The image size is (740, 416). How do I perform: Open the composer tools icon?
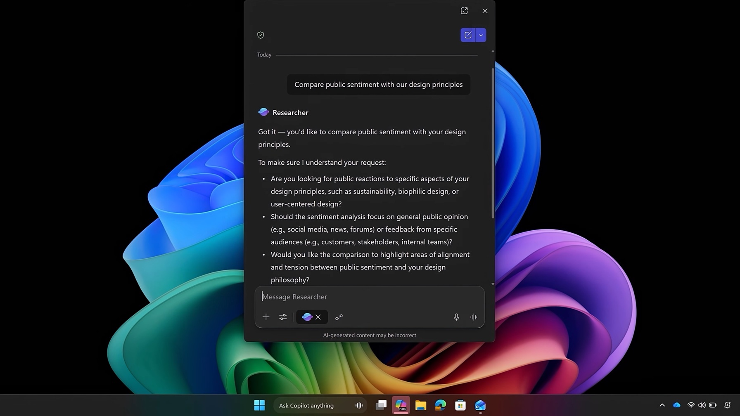click(x=283, y=317)
